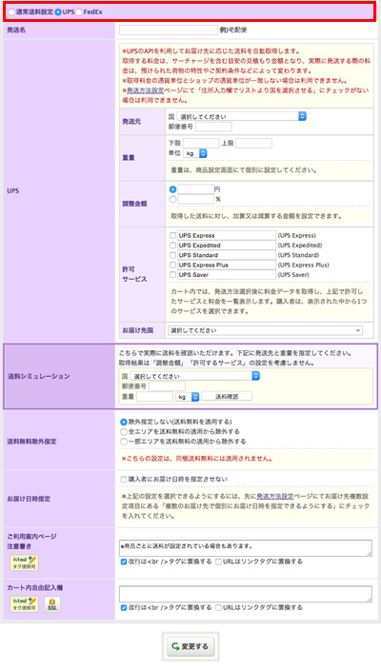Select the UPS radio button
381x671 pixels.
[x=58, y=12]
